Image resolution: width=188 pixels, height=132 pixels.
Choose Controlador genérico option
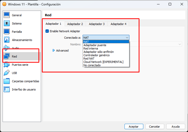106,55
